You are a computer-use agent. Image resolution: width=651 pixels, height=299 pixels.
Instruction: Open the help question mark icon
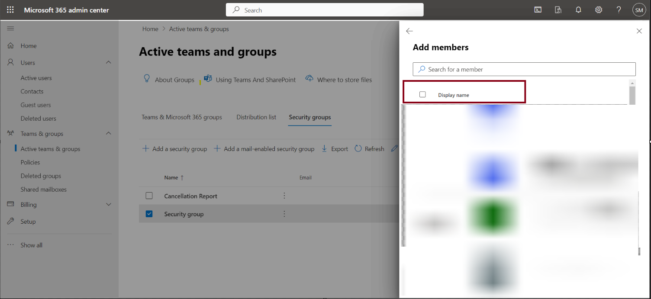pos(619,10)
